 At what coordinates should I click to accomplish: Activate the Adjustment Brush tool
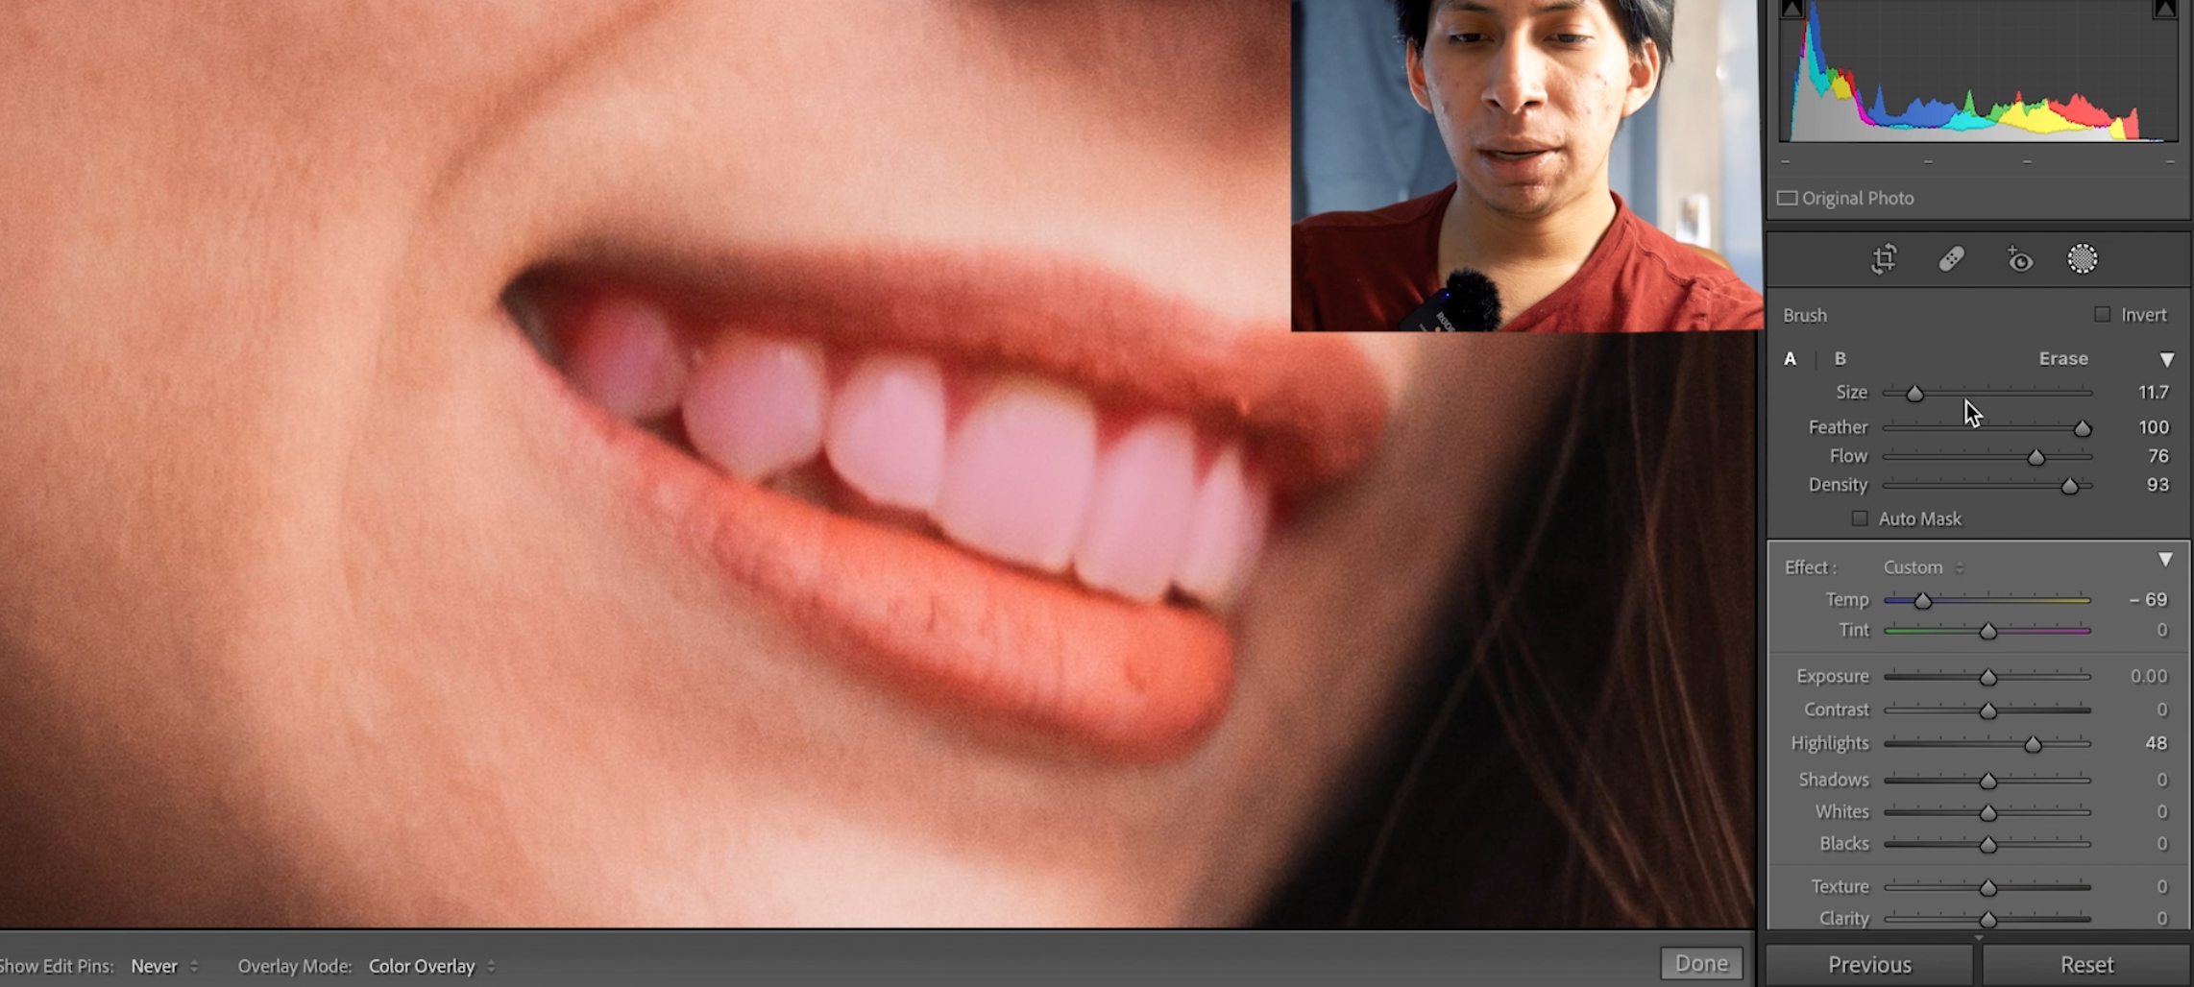[2084, 260]
